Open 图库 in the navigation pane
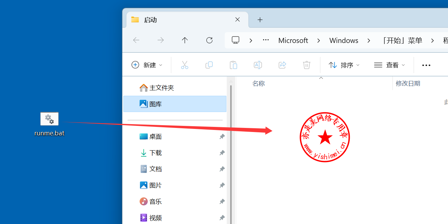448x224 pixels. coord(156,104)
